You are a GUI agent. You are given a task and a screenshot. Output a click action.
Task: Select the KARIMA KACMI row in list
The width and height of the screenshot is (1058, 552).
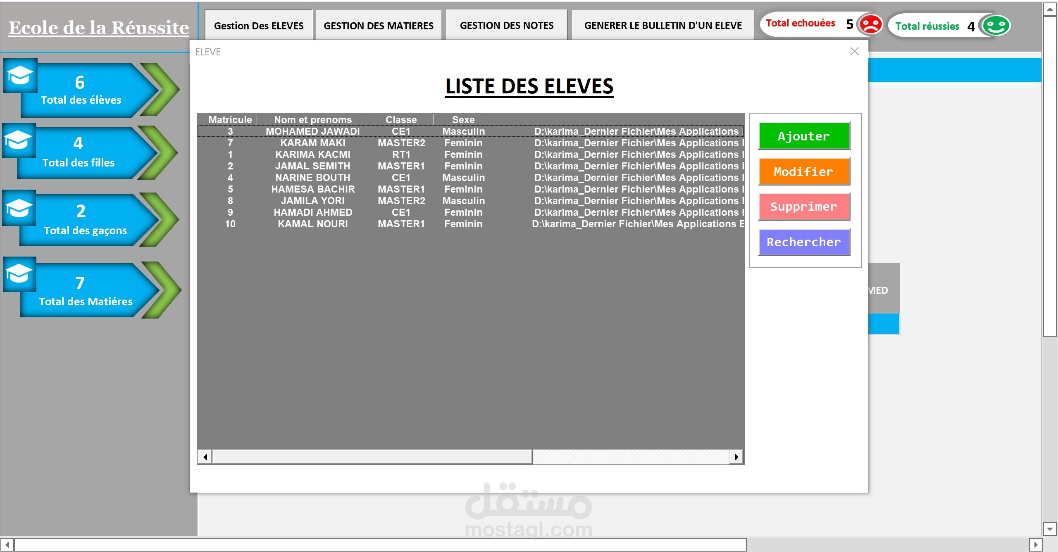point(312,155)
